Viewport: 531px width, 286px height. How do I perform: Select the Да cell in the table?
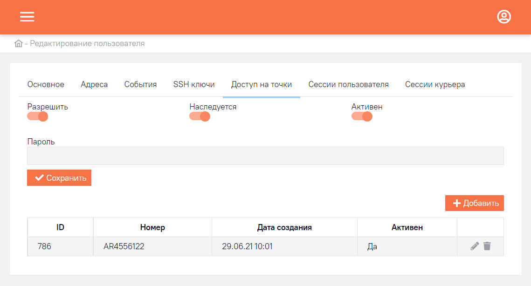coord(407,246)
